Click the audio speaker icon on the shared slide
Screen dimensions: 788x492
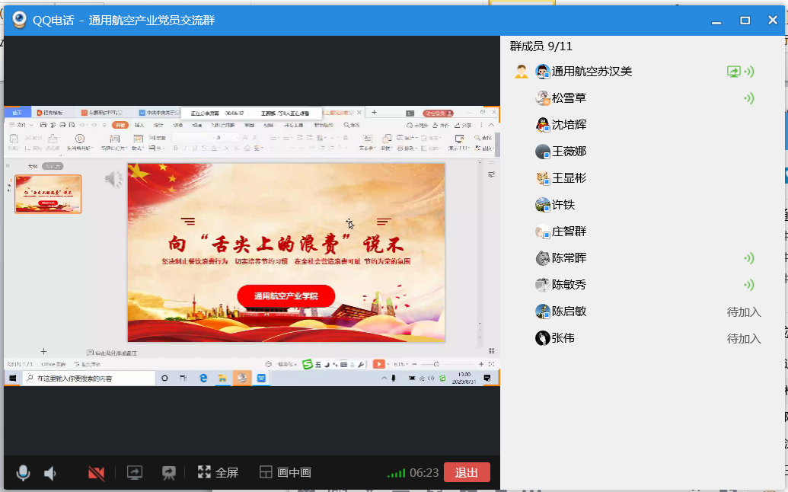(113, 179)
